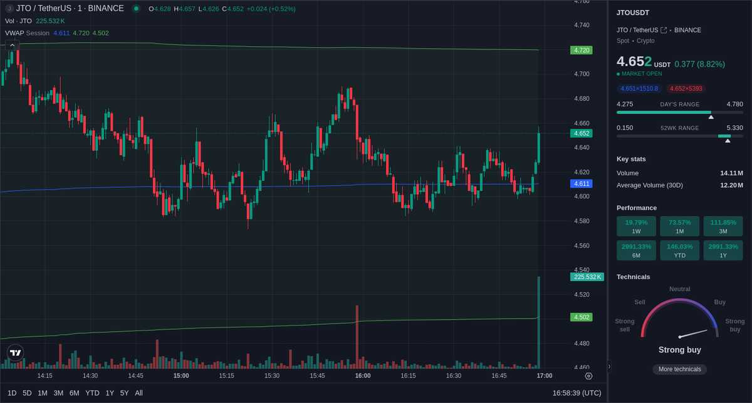Viewport: 752px width, 403px height.
Task: Click the YTD performance tile 146.03%
Action: (x=680, y=250)
